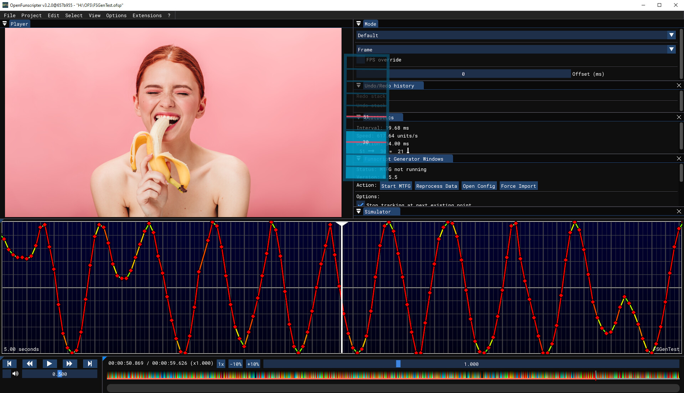Collapse the Simulator panel

pyautogui.click(x=358, y=211)
